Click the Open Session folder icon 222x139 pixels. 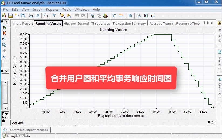pos(11,16)
